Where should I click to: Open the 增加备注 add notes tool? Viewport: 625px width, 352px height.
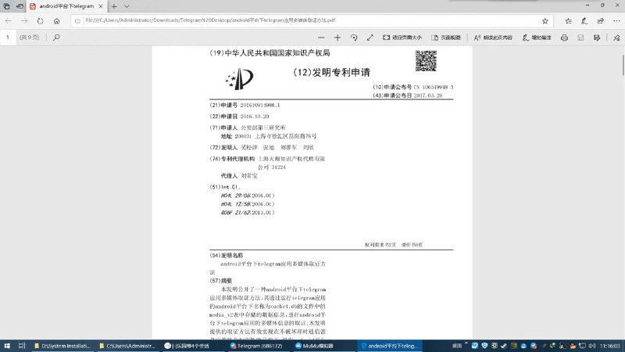click(x=536, y=37)
